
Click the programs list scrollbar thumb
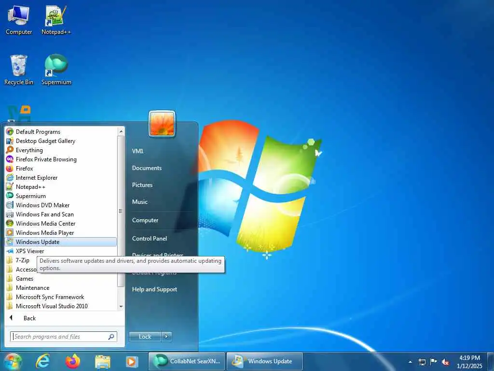tap(121, 211)
